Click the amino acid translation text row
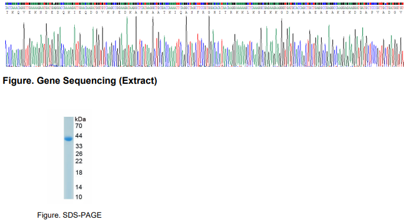409x223 pixels. (x=204, y=12)
